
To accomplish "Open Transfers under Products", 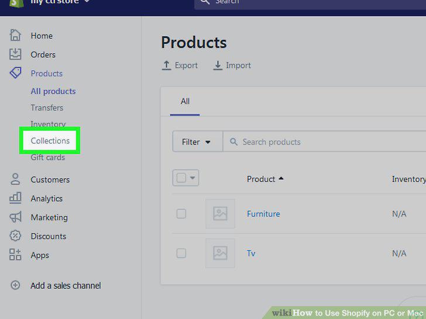I will click(x=47, y=108).
